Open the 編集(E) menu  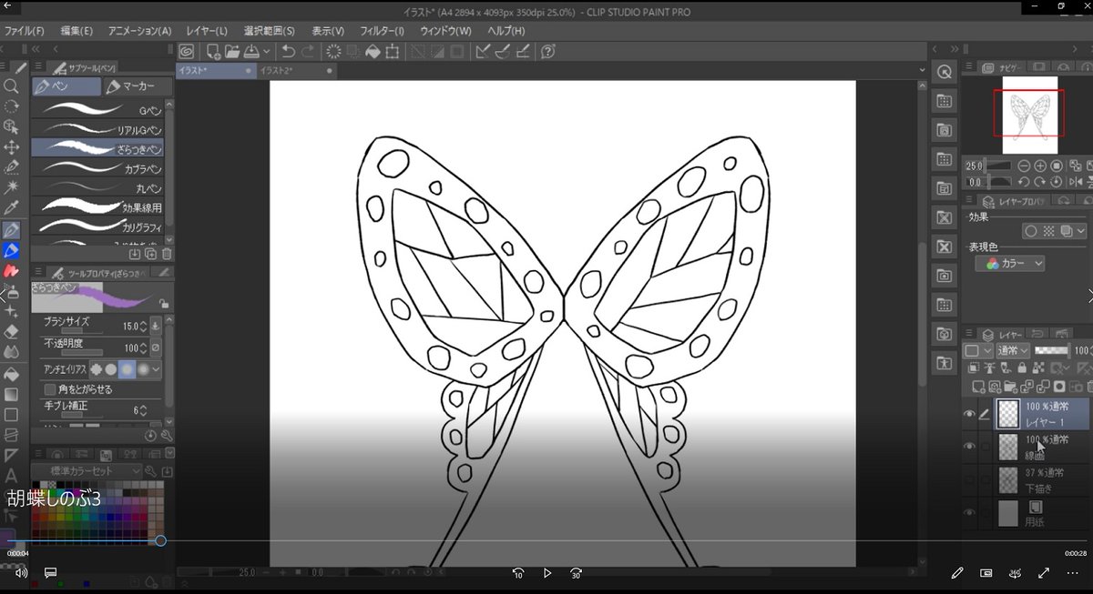tap(77, 30)
